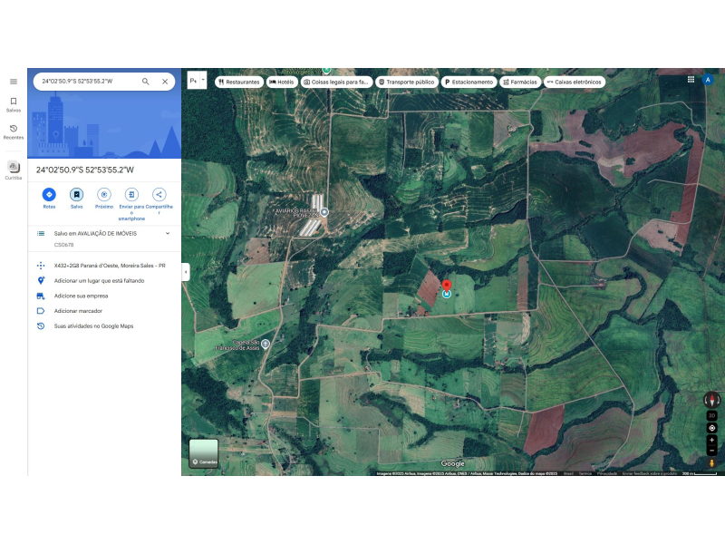Click Adicione sua empresa
This screenshot has height=544, width=725.
pyautogui.click(x=81, y=296)
